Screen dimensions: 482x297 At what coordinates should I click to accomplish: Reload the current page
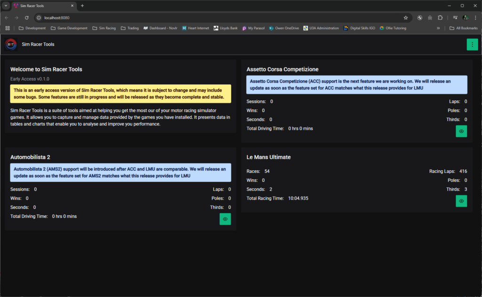click(27, 18)
